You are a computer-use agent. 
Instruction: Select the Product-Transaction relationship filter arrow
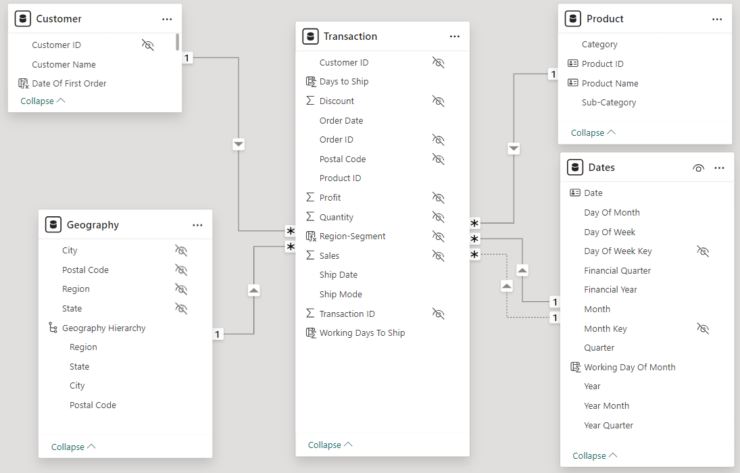tap(514, 149)
